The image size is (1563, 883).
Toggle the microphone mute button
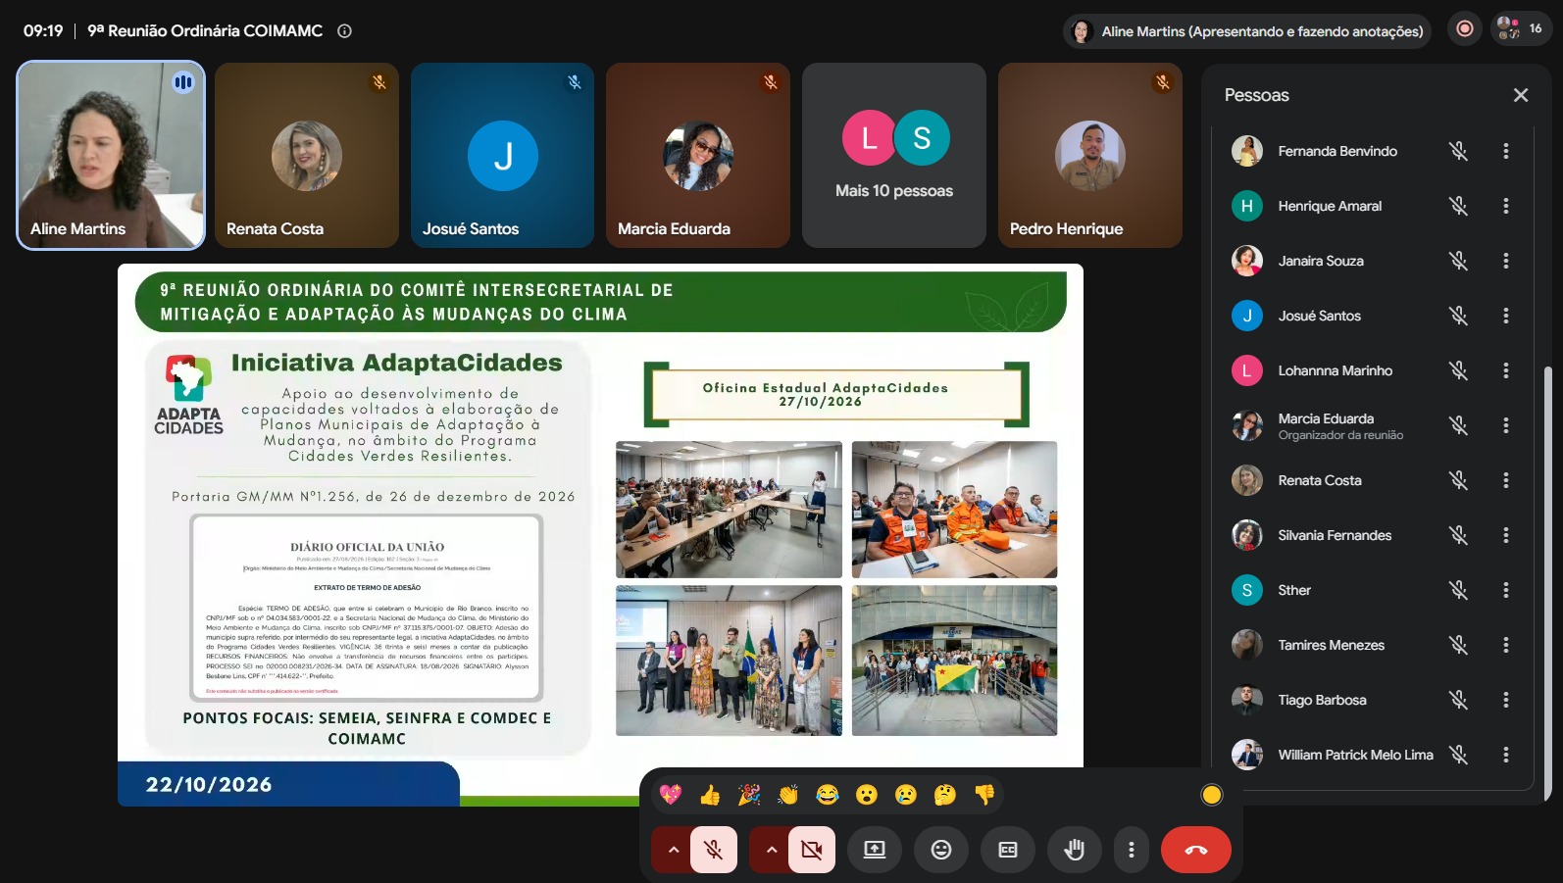pyautogui.click(x=714, y=850)
